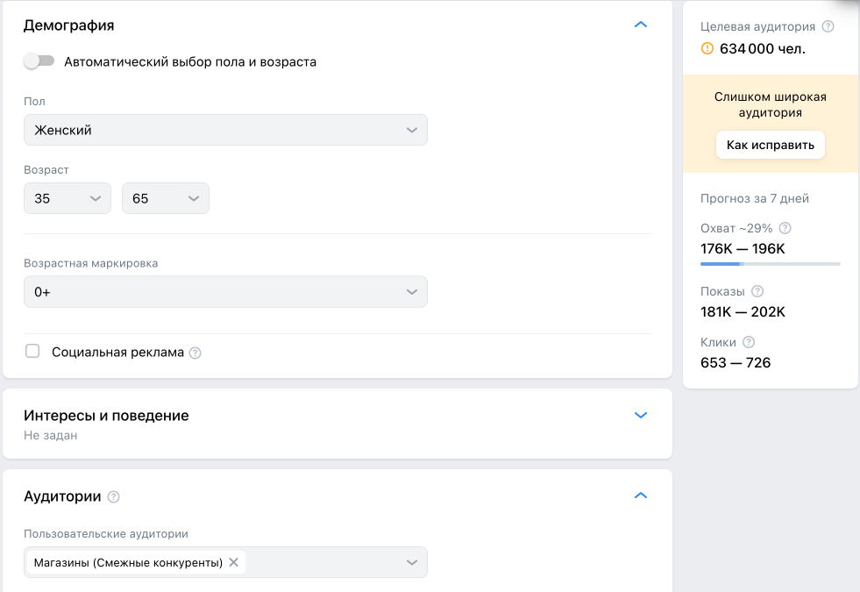Open help tooltip for Охват
The image size is (860, 592).
coord(785,228)
